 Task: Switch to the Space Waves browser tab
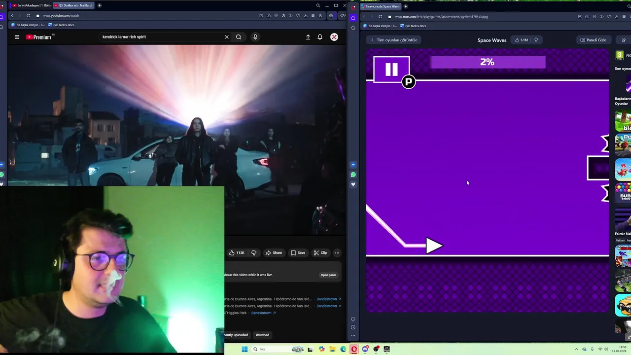coord(382,6)
